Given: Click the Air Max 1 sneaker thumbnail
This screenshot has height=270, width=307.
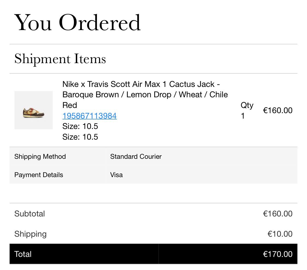Looking at the screenshot, I should 34,110.
